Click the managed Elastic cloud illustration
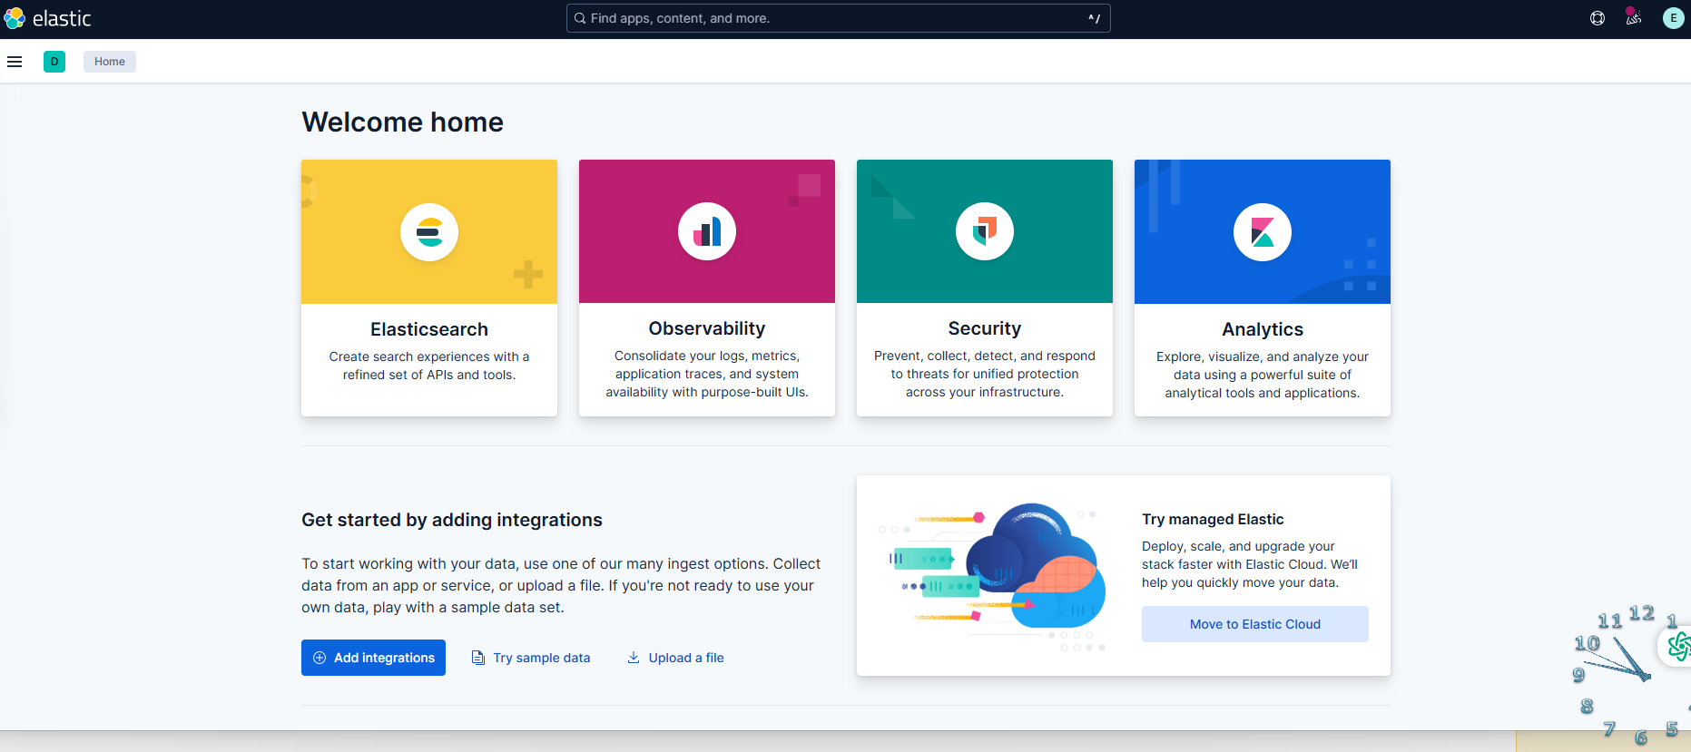1691x752 pixels. click(x=996, y=575)
